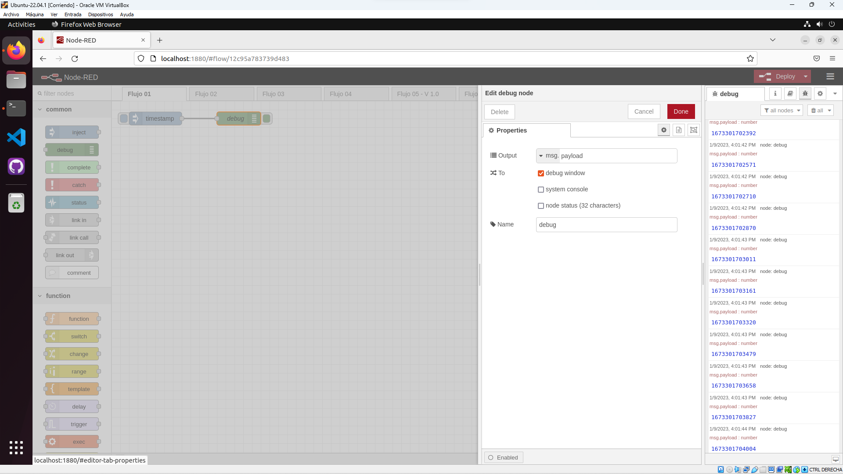Open Node-RED hamburger main menu
843x474 pixels.
click(830, 76)
